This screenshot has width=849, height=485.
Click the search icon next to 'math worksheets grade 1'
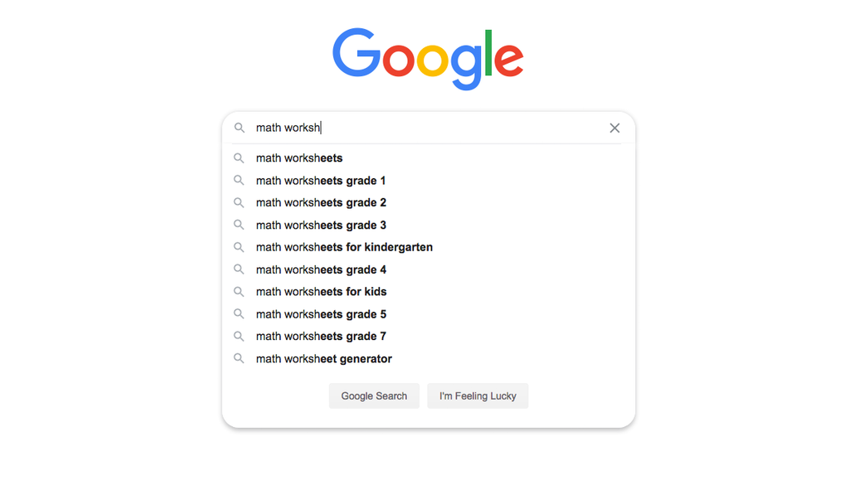[x=240, y=180]
